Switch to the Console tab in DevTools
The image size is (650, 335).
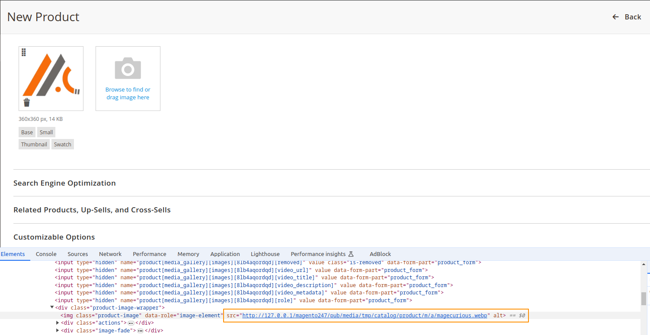[46, 254]
